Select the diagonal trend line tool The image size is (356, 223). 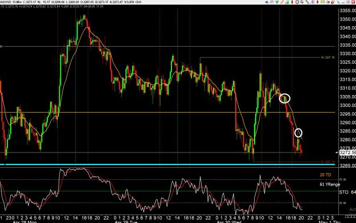point(308,2)
